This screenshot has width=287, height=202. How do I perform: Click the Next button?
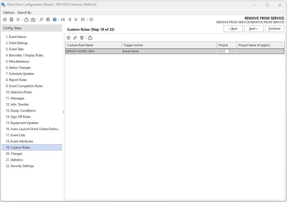click(254, 29)
